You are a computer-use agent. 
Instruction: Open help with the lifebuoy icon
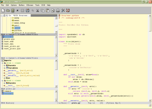tap(68, 10)
